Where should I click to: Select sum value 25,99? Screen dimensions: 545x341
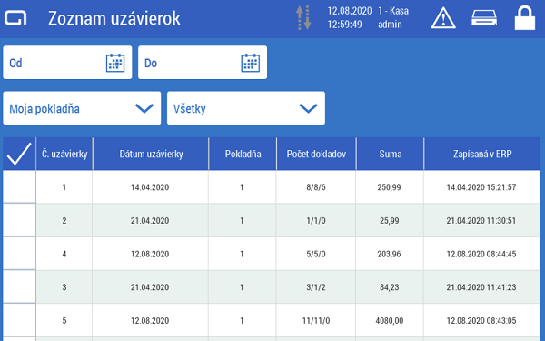(x=390, y=221)
